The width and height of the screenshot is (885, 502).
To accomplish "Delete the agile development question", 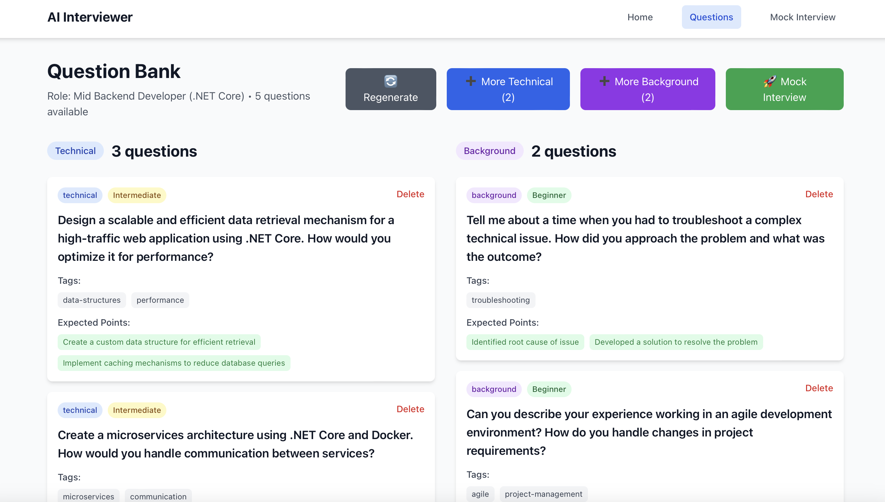I will [819, 388].
